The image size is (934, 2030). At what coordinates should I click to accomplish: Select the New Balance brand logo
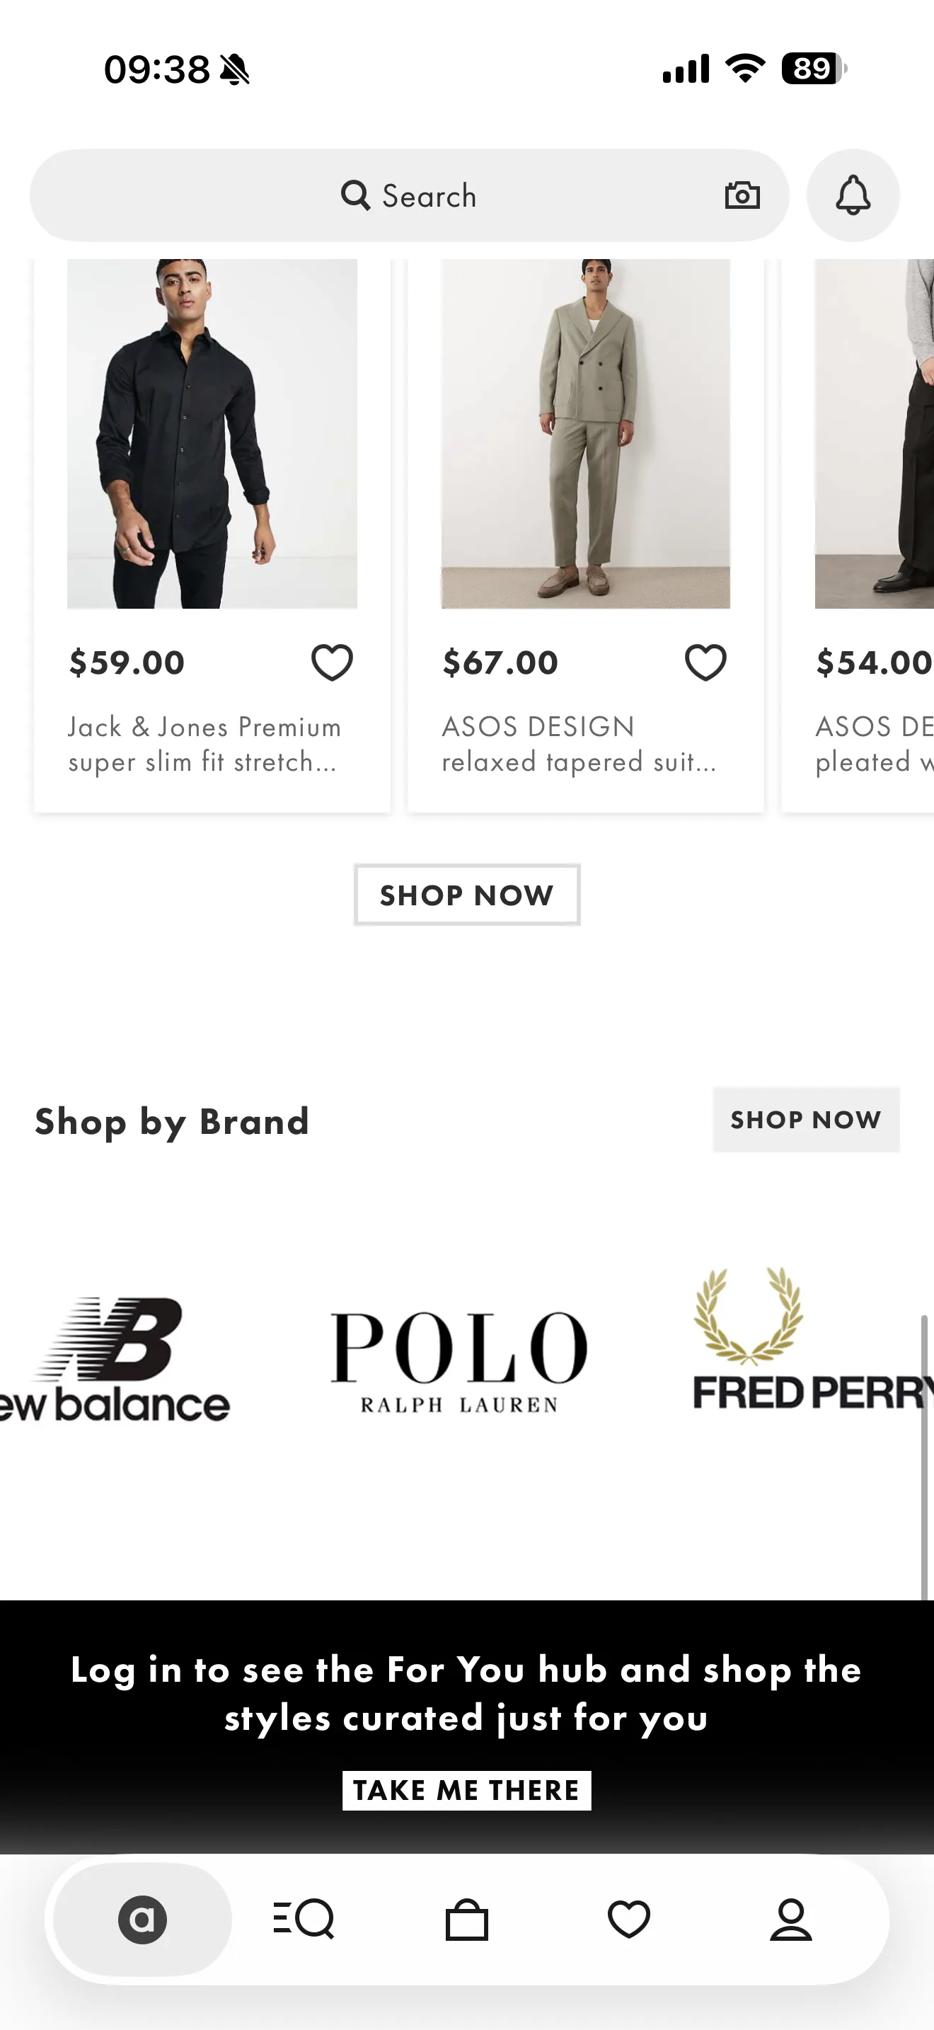click(115, 1358)
